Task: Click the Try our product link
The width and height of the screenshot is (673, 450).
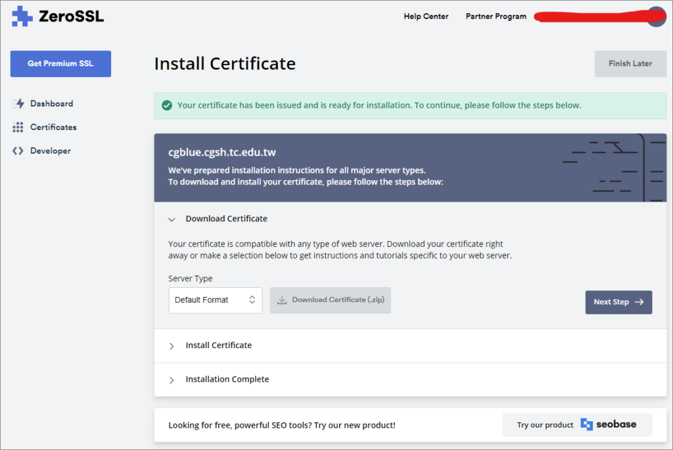Action: [x=577, y=424]
